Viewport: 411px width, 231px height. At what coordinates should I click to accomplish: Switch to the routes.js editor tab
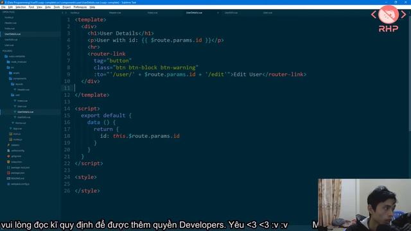pyautogui.click(x=74, y=13)
